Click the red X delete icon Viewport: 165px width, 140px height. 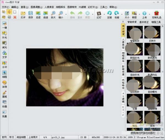click(x=15, y=17)
